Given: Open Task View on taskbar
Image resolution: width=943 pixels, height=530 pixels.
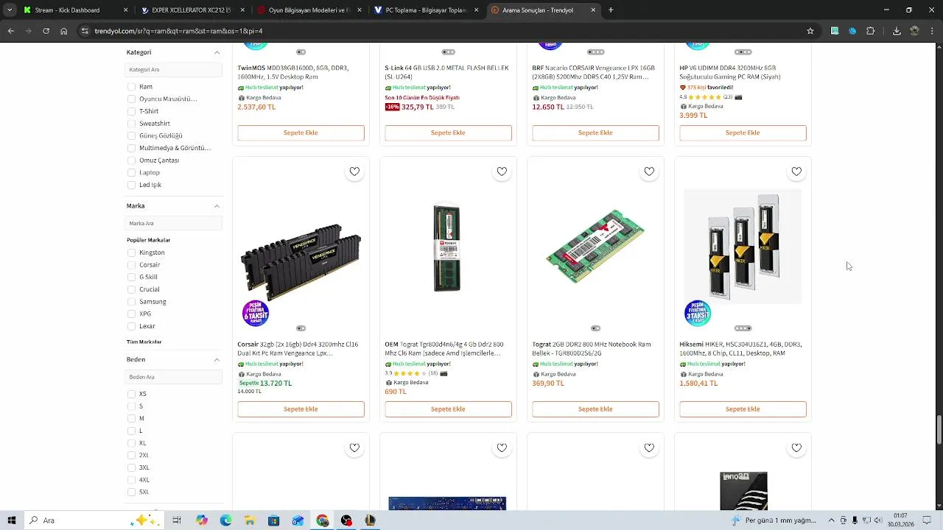Looking at the screenshot, I should (177, 520).
